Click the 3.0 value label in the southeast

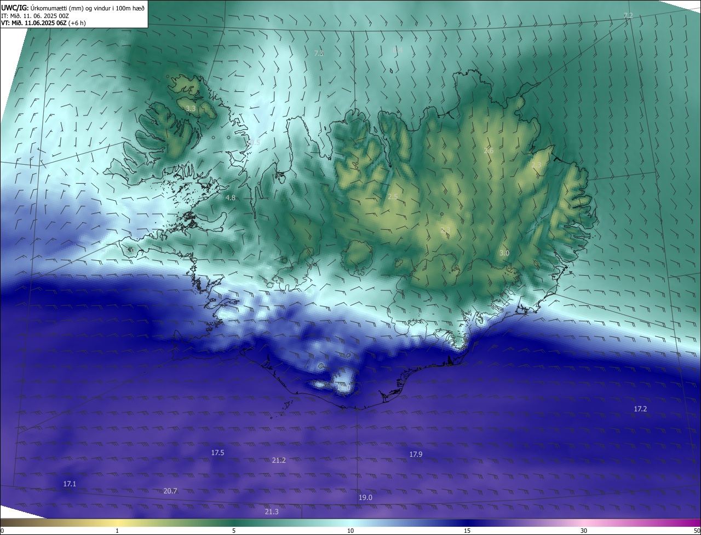click(504, 253)
